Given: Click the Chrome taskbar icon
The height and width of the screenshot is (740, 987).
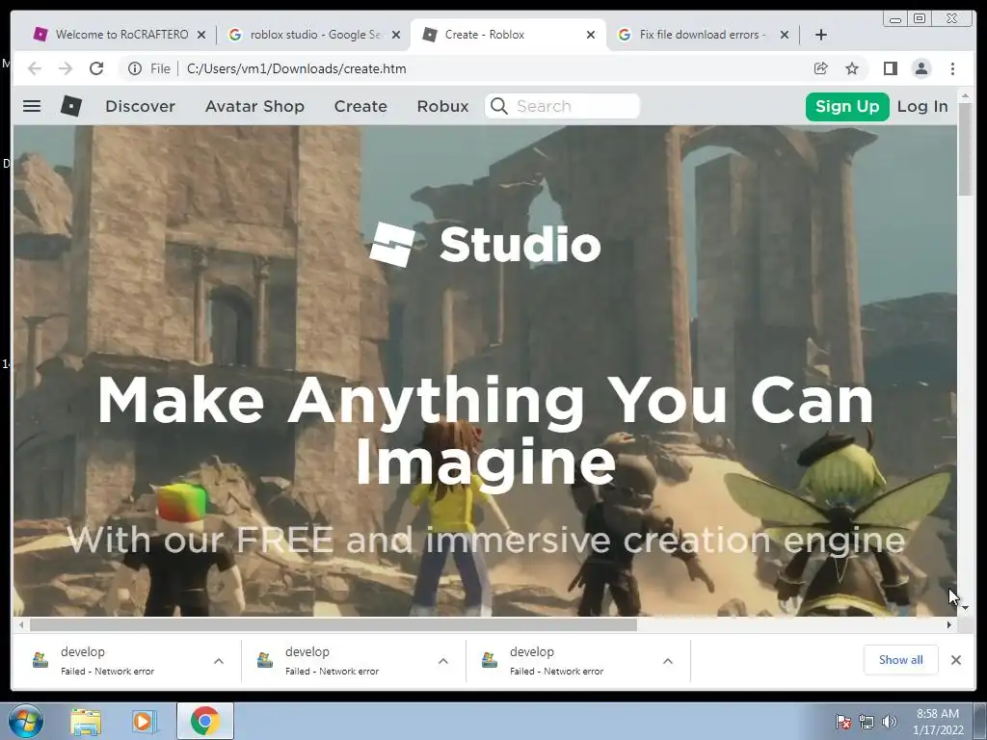Looking at the screenshot, I should [x=205, y=721].
